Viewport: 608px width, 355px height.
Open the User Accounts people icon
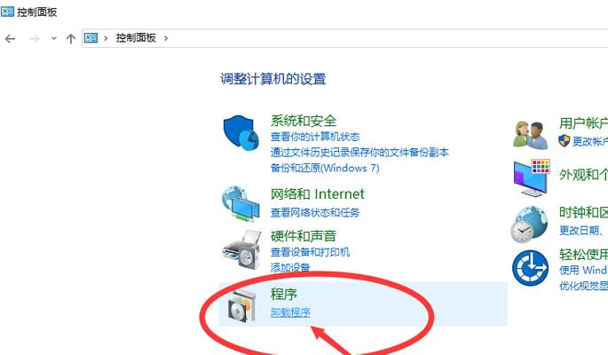[530, 135]
